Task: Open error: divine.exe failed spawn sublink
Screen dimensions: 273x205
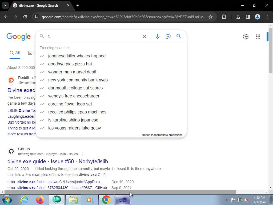Action: point(56,182)
